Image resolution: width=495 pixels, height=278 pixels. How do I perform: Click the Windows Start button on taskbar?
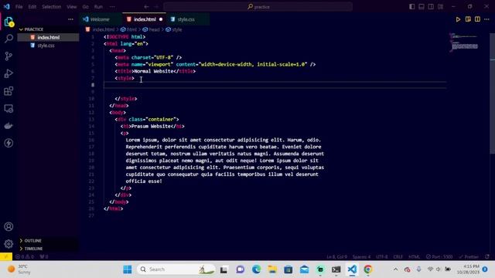128,270
